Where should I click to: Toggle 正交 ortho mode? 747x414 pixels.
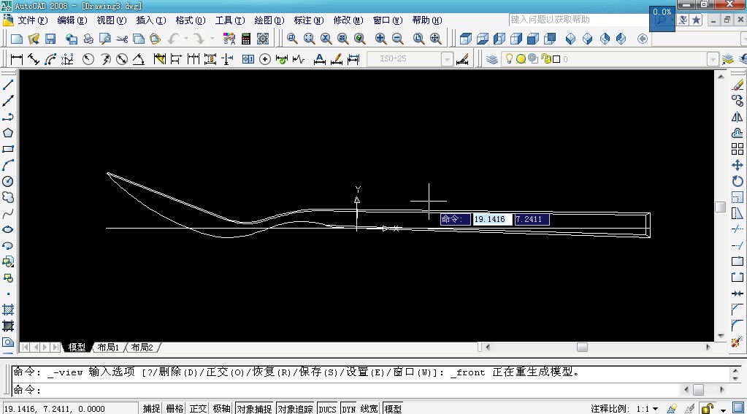198,408
